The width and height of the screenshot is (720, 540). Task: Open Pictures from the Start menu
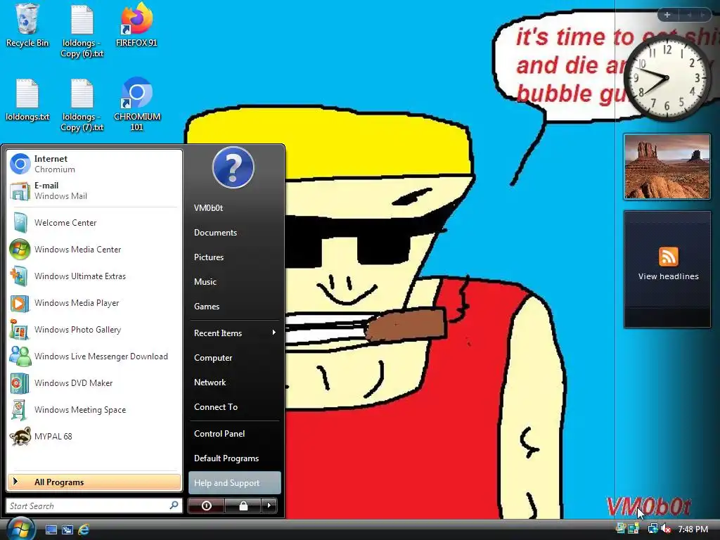coord(234,257)
